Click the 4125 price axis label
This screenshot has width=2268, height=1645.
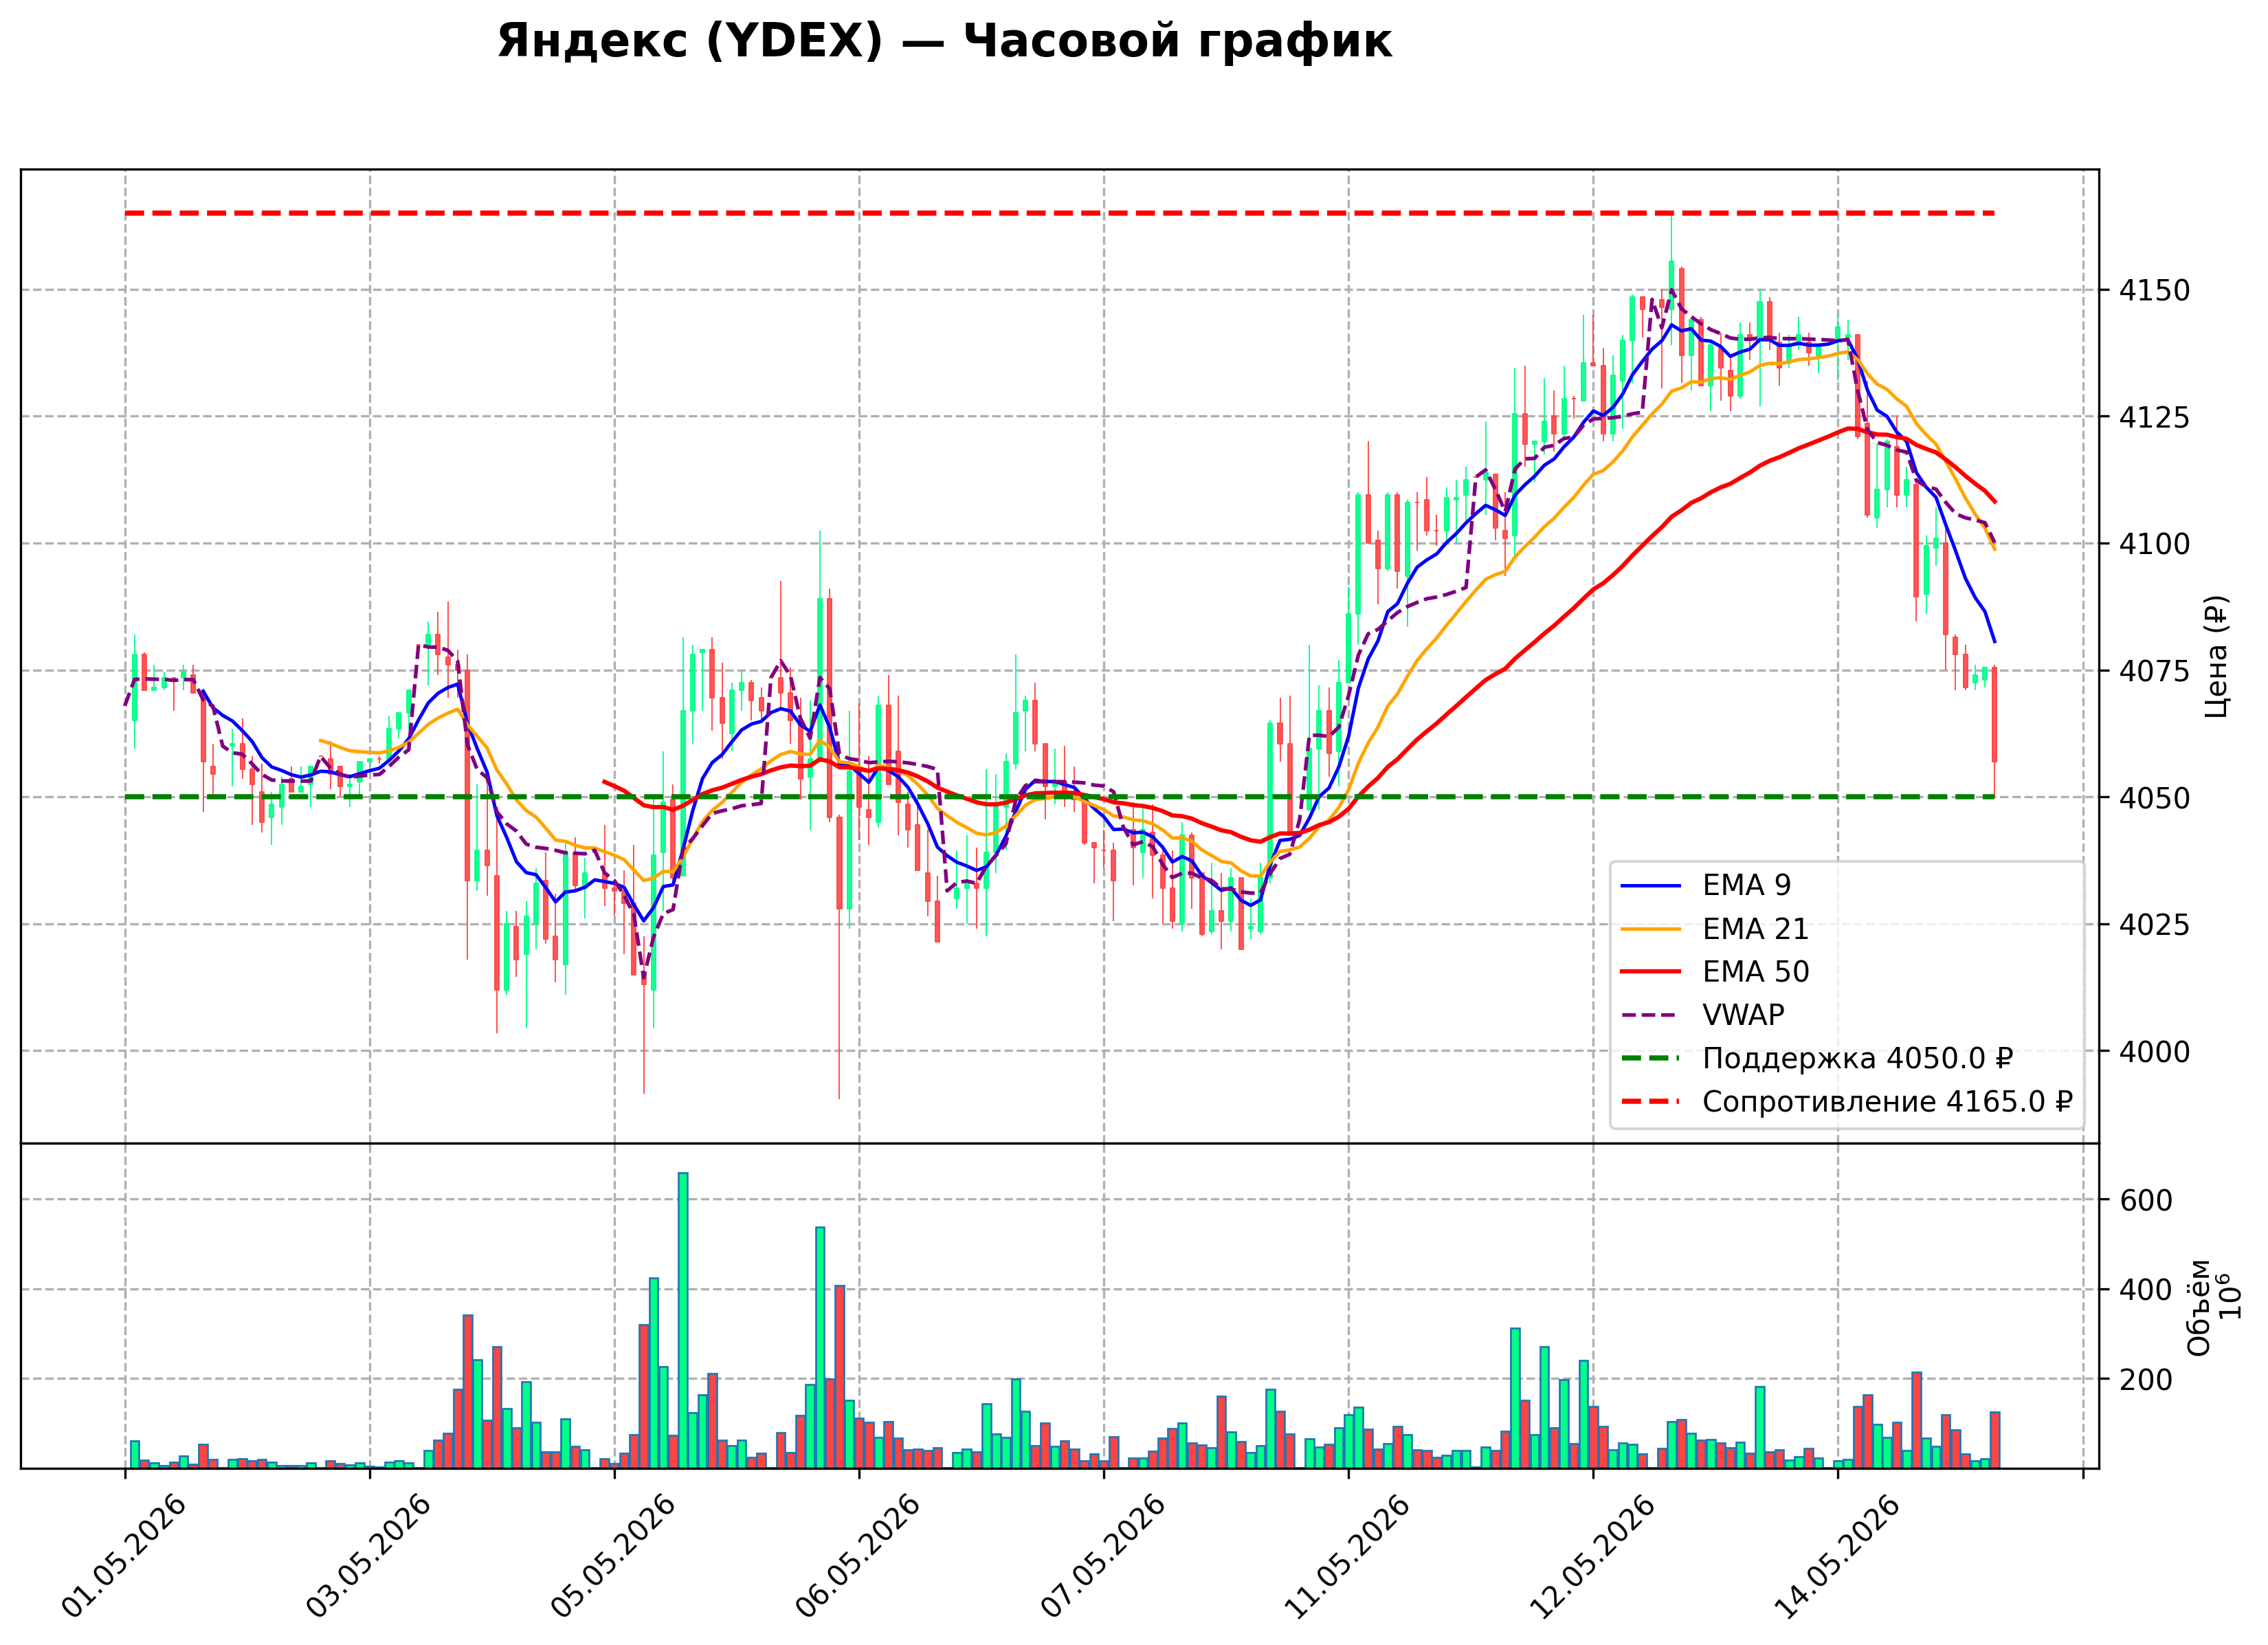pyautogui.click(x=2155, y=417)
